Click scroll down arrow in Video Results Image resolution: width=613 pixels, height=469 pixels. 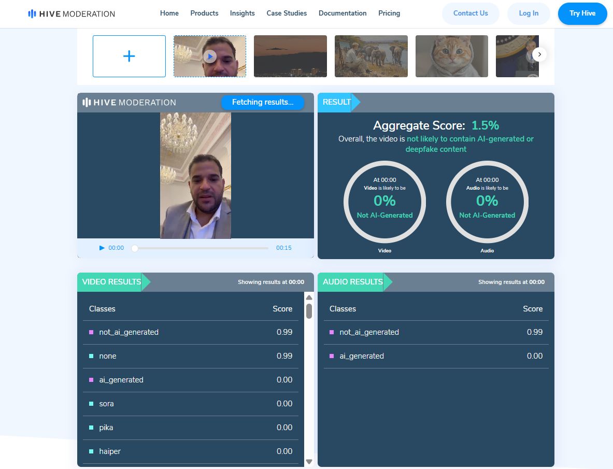[x=309, y=461]
